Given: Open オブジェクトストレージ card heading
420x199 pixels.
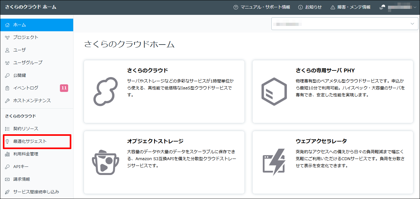Looking at the screenshot, I should [155, 141].
